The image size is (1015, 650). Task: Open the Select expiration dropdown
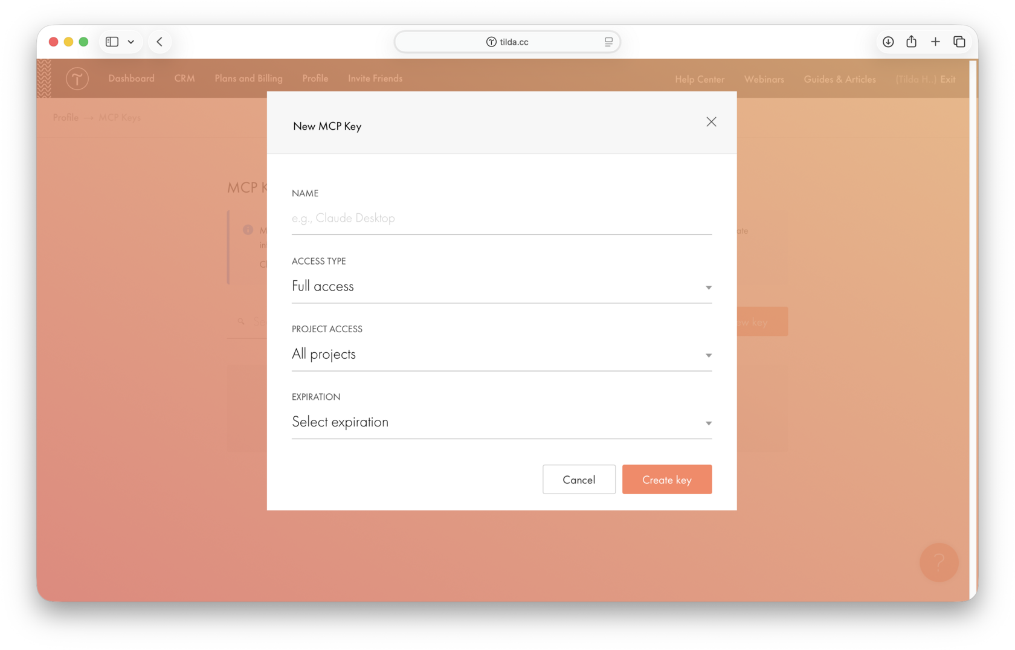[501, 422]
